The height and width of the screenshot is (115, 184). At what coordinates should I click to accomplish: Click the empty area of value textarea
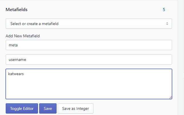pos(89,88)
